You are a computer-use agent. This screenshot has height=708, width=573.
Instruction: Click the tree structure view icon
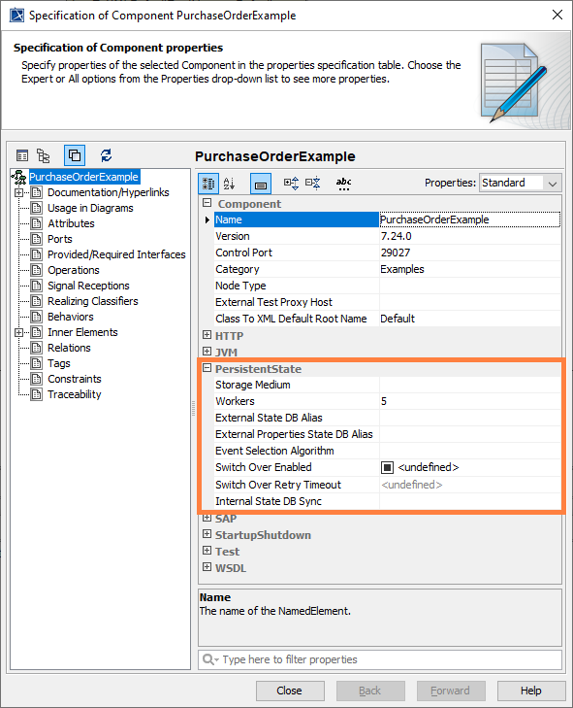44,155
